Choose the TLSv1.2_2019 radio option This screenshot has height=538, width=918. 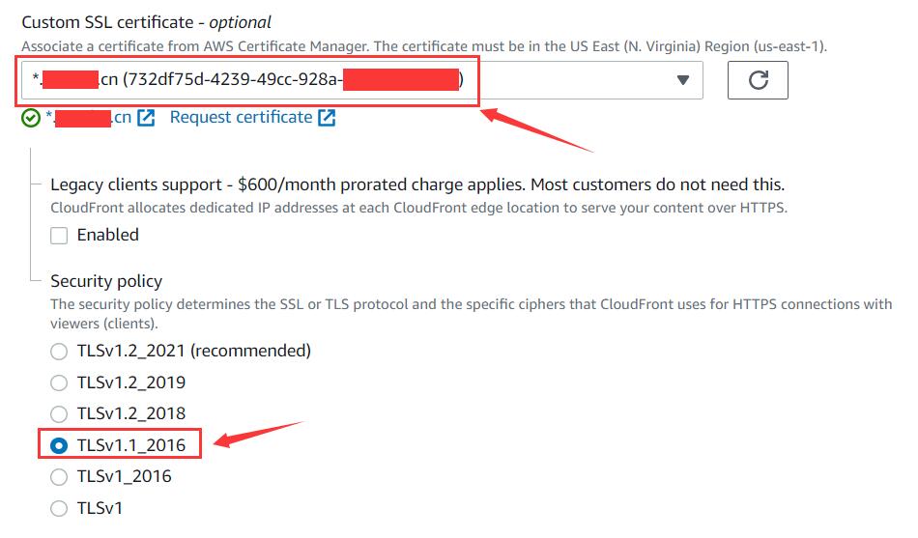point(60,382)
